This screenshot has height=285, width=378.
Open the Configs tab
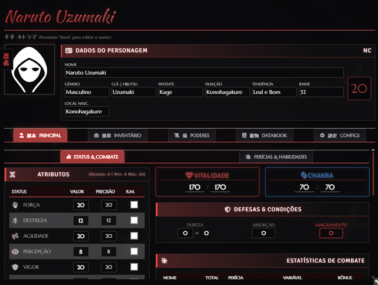tap(340, 135)
